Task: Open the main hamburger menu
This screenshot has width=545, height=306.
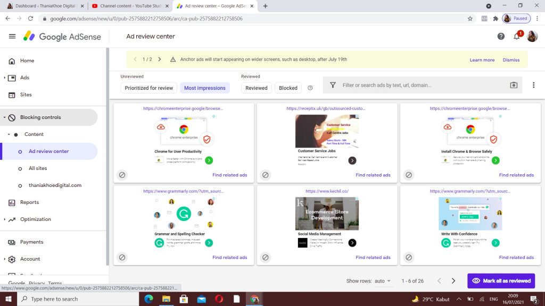Action: (x=12, y=37)
